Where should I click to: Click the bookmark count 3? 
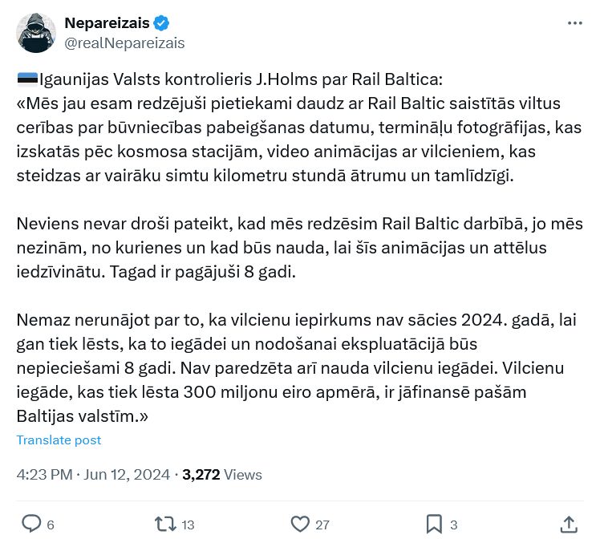tap(454, 525)
